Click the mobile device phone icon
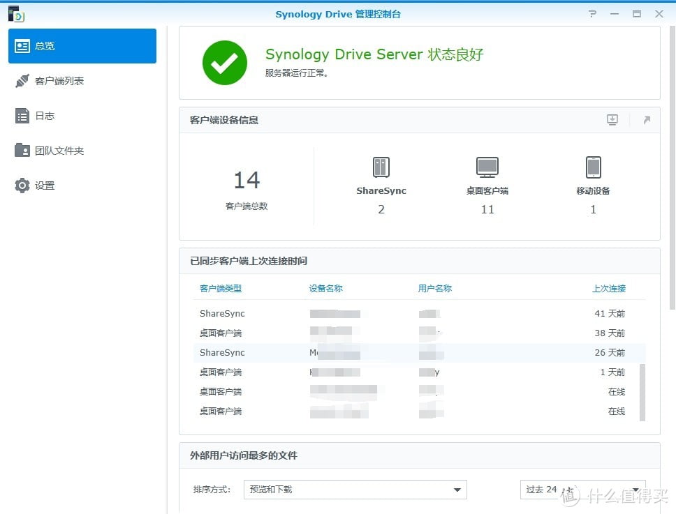This screenshot has width=676, height=514. (593, 167)
